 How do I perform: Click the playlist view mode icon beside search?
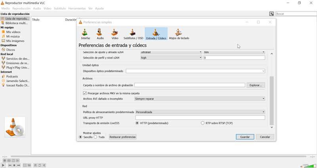(271, 14)
